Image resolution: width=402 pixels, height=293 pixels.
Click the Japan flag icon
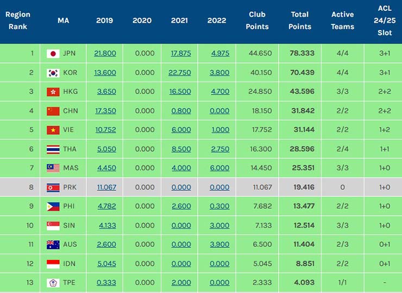coord(53,53)
